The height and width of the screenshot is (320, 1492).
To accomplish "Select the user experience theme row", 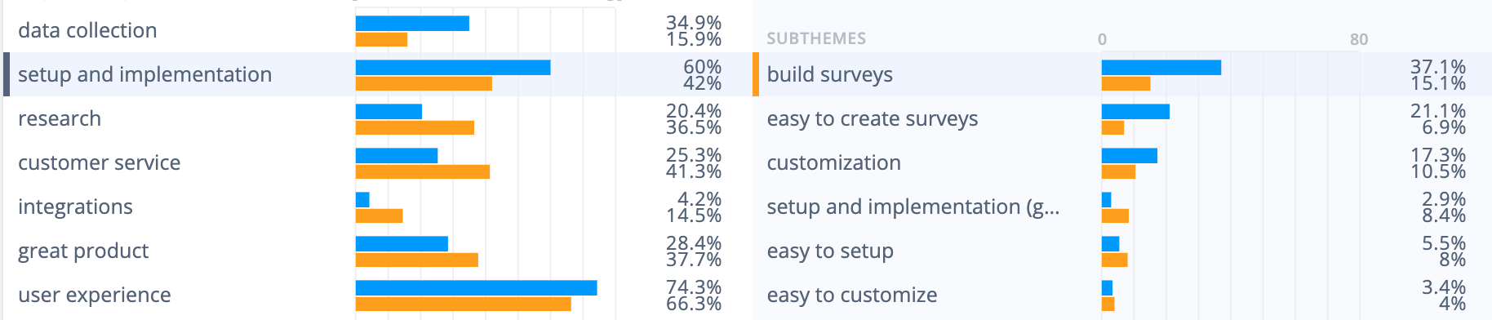I will 377,295.
